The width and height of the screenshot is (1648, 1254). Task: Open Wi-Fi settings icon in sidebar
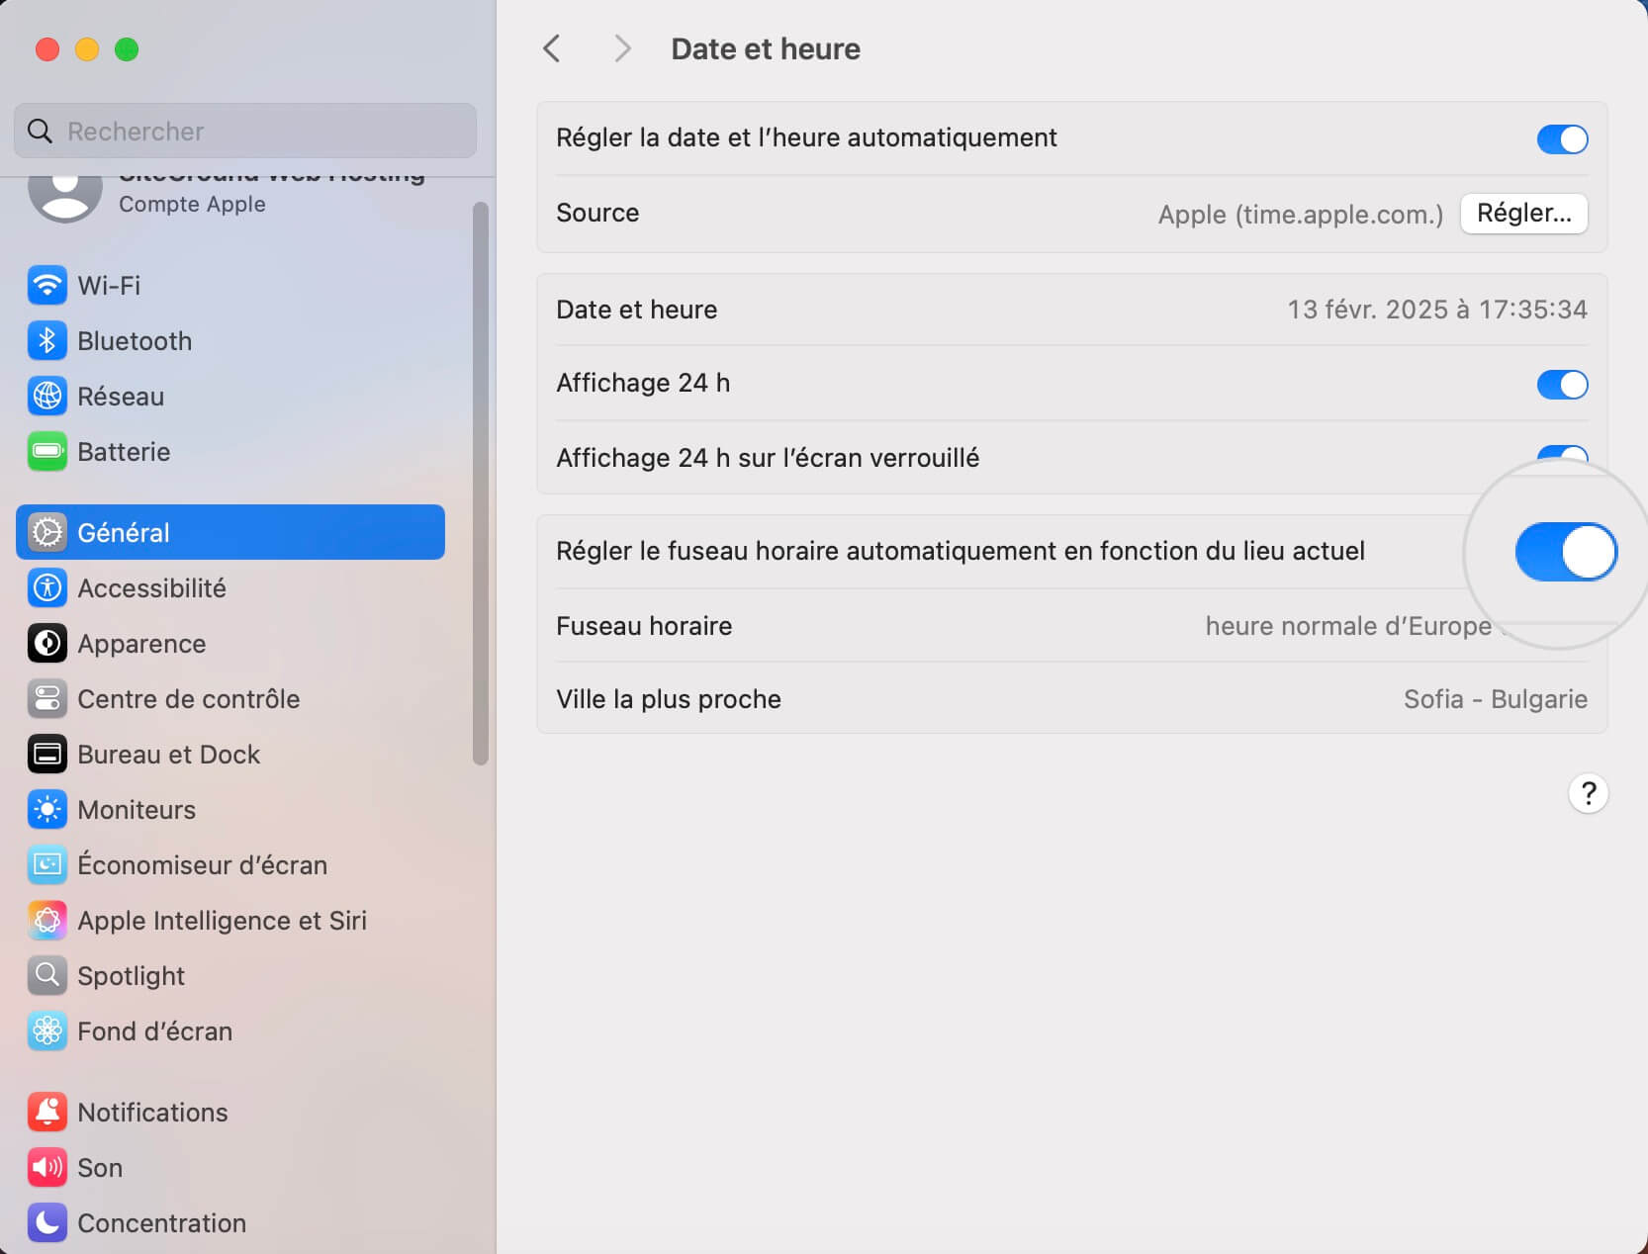pos(47,286)
